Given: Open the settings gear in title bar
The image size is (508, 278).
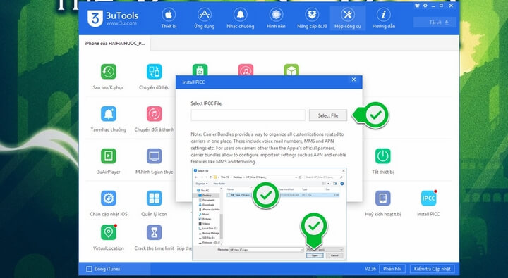Looking at the screenshot, I should pos(425,6).
